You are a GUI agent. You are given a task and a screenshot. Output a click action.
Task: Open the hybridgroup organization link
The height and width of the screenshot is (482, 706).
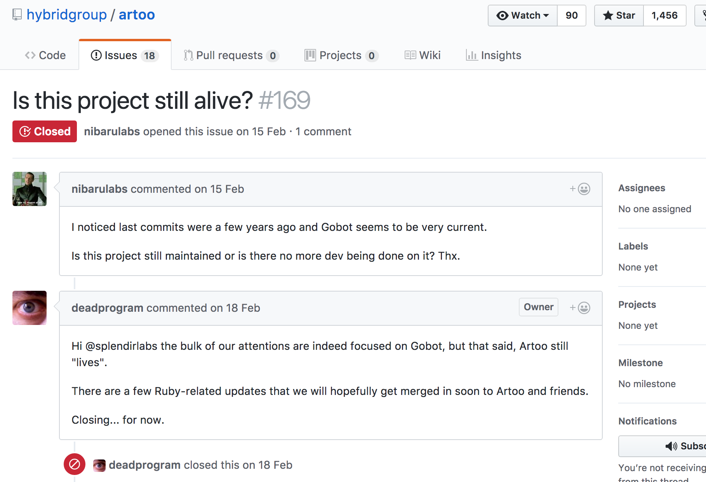point(66,15)
